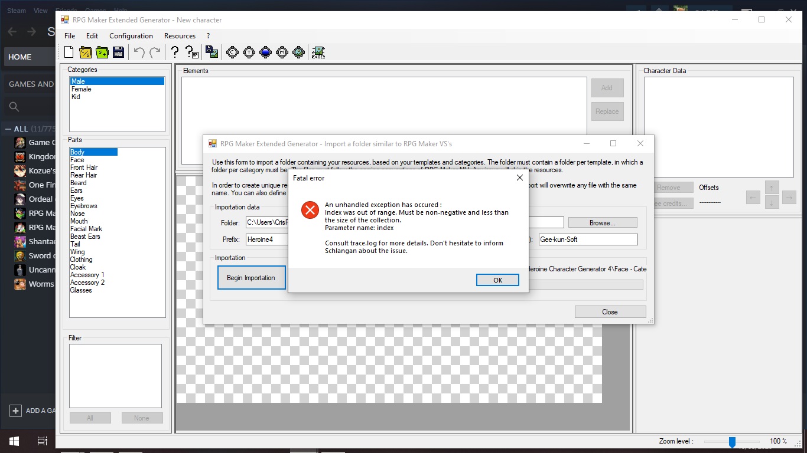Screen dimensions: 807x453
Task: Click the Redo arrow in the toolbar
Action: (155, 52)
